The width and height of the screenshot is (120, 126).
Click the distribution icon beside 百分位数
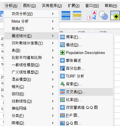62,68
